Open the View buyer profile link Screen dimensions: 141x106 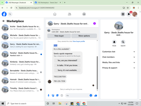79,41
